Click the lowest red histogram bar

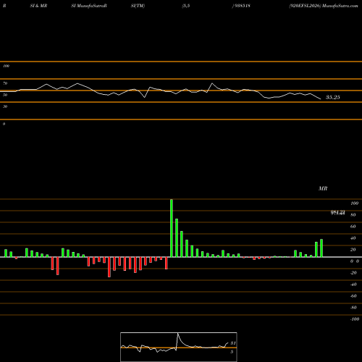click(109, 267)
